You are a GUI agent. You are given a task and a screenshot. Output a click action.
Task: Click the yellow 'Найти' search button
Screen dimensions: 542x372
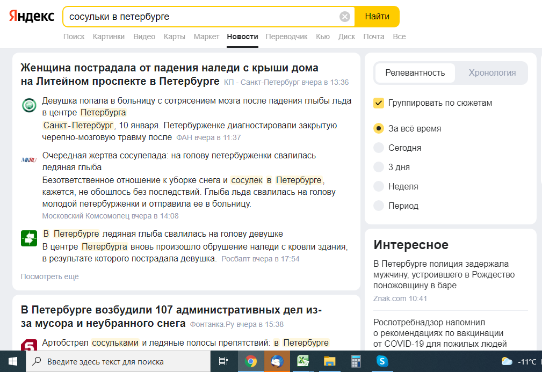(x=377, y=17)
